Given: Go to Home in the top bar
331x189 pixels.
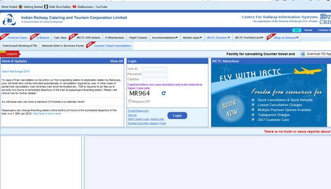Looking at the screenshot, I should (x=308, y=30).
